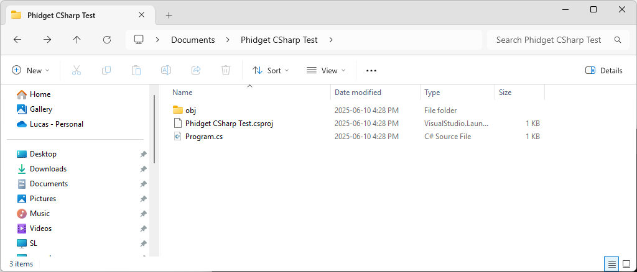637x272 pixels.
Task: Click the search magnifier icon
Action: tap(618, 40)
